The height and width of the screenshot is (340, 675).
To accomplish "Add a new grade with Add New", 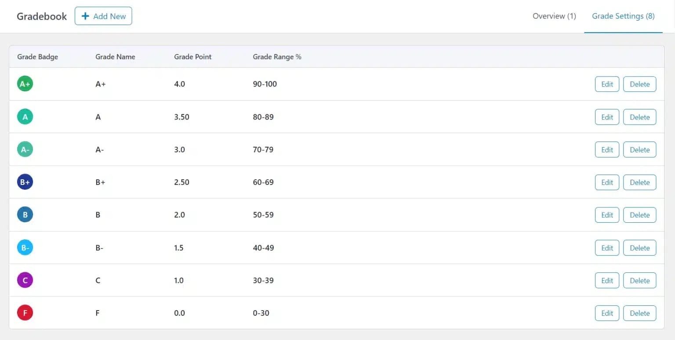I will click(103, 16).
